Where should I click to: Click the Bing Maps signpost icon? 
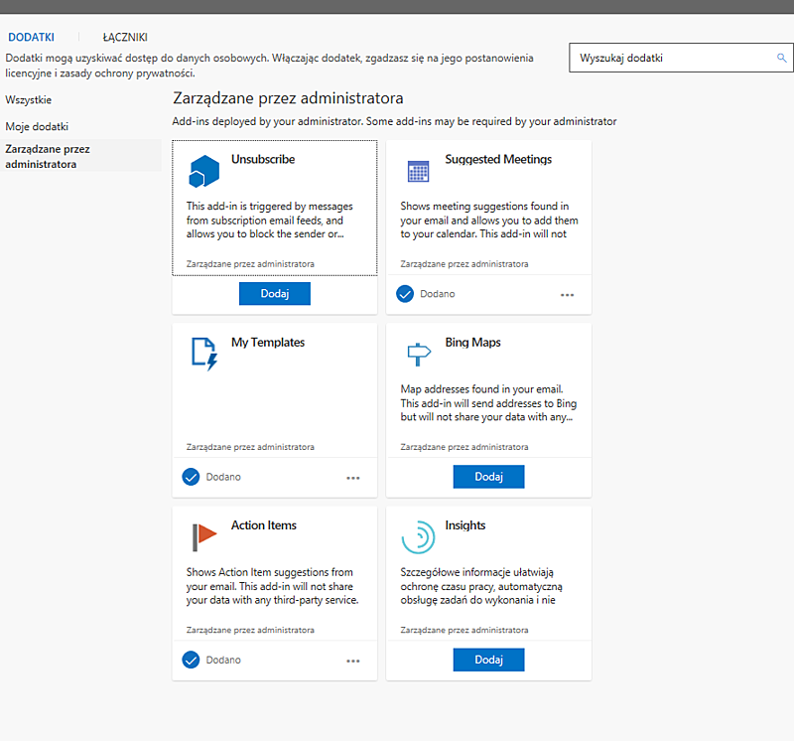click(x=418, y=353)
